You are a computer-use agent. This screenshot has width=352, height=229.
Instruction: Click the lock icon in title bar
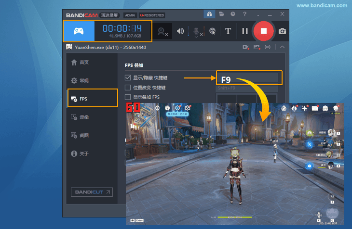209,15
